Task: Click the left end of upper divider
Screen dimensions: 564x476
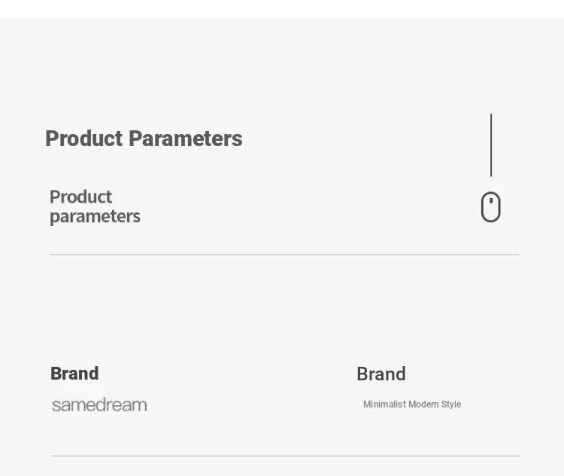Action: point(52,255)
